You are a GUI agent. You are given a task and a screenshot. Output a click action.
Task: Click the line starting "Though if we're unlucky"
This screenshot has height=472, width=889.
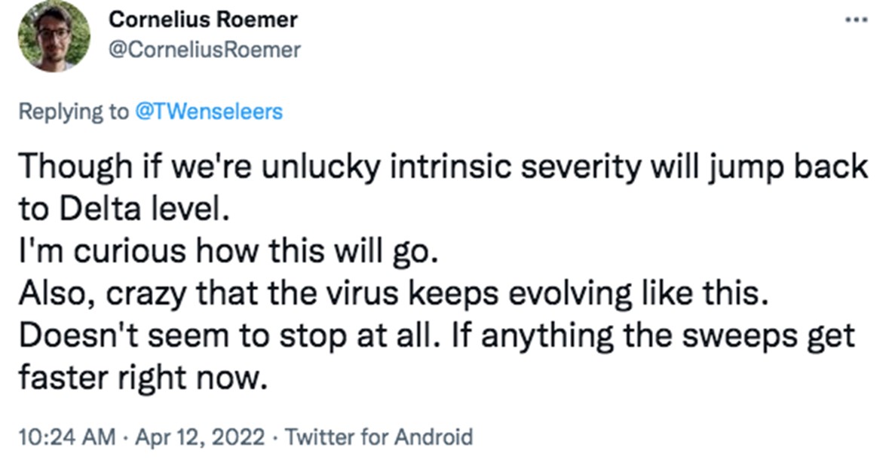coord(443,168)
